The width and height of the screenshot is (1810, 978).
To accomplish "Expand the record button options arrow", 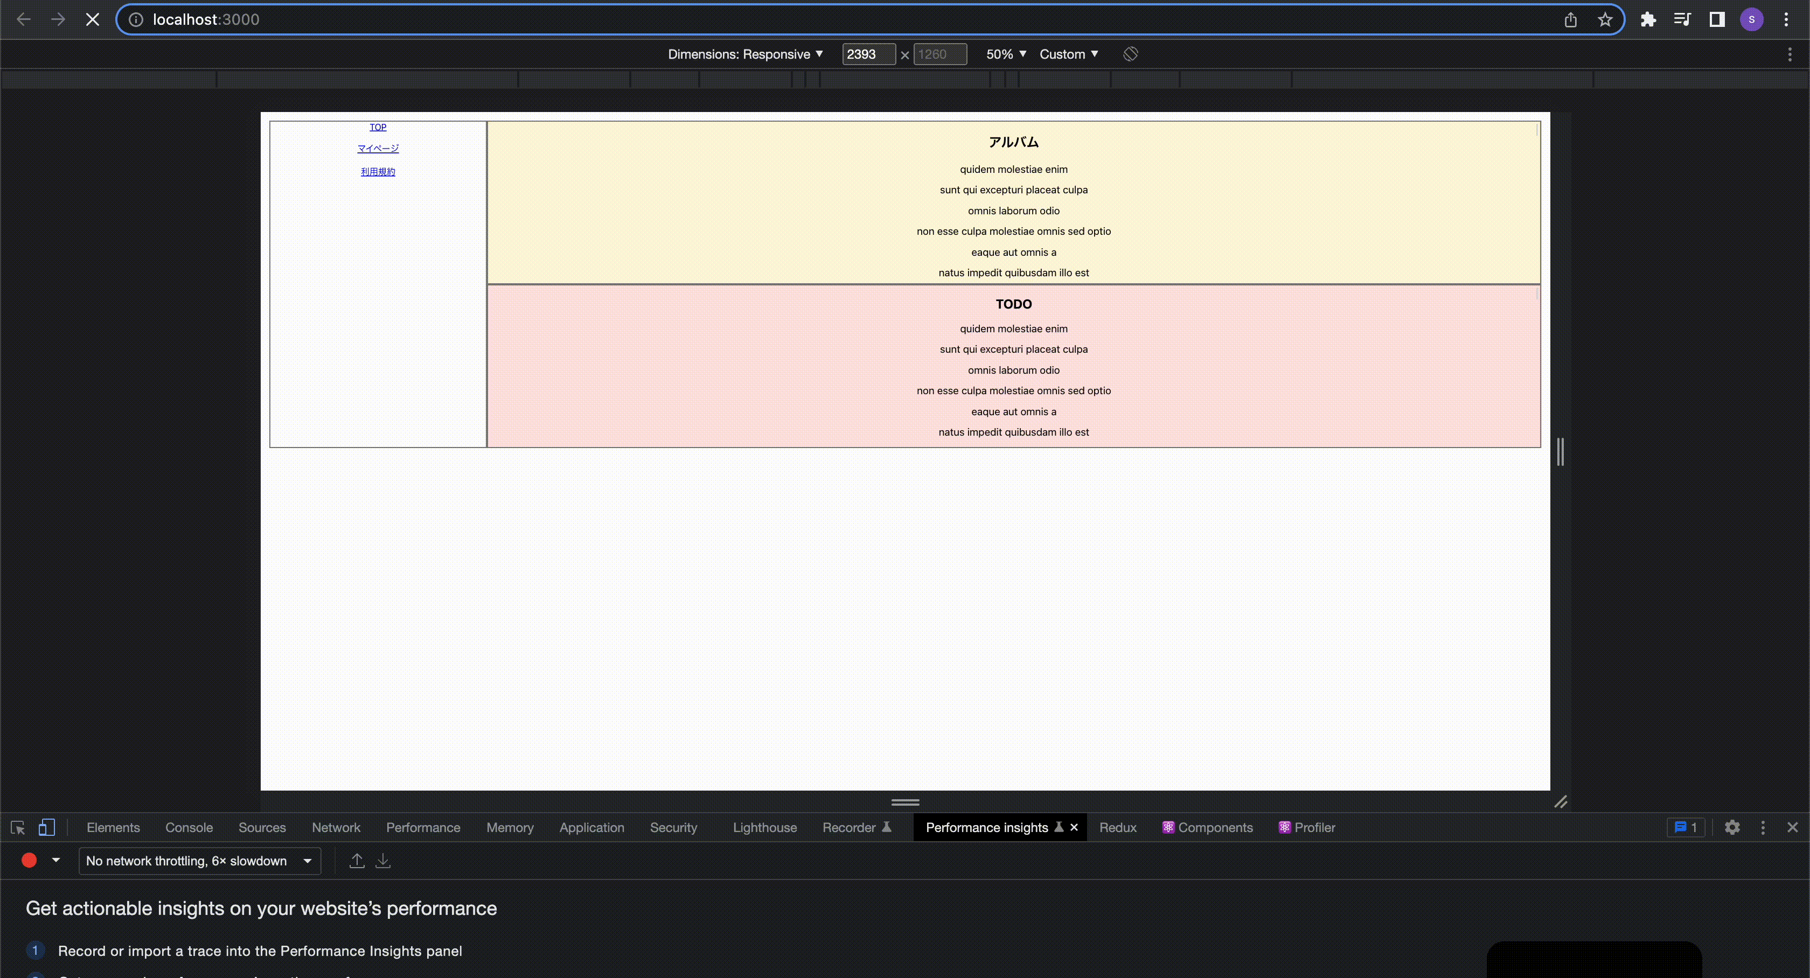I will 56,861.
